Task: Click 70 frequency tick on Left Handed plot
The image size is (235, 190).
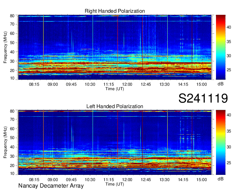Action: tap(12, 119)
